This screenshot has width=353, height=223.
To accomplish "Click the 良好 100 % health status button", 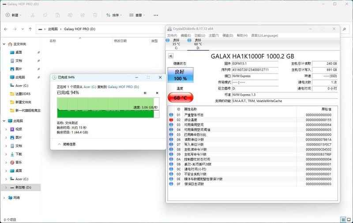I will coord(180,75).
